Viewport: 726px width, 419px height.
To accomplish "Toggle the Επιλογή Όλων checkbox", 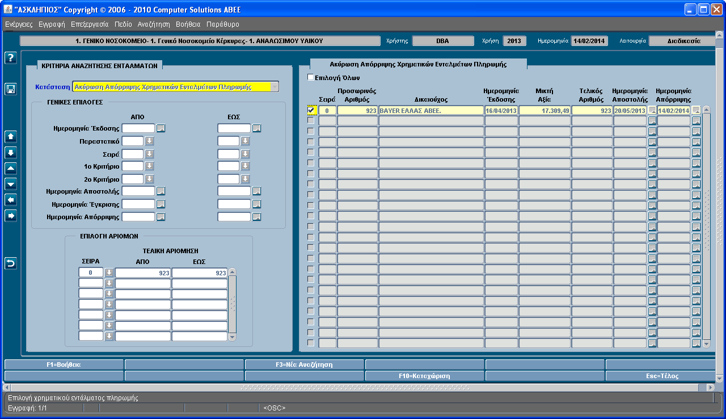I will coord(310,77).
